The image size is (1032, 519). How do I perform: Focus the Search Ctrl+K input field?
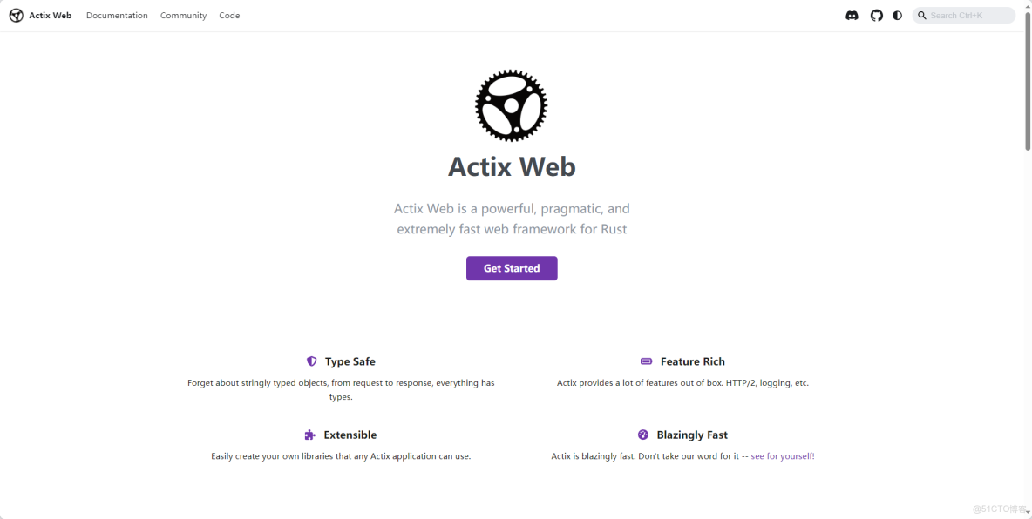click(967, 15)
